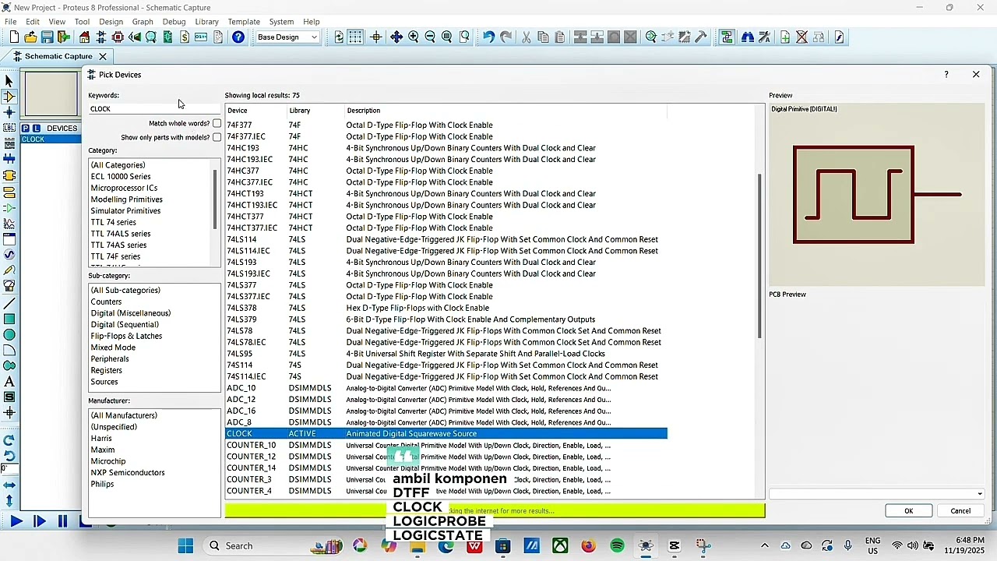
Task: Save project with floppy disk icon
Action: click(47, 37)
